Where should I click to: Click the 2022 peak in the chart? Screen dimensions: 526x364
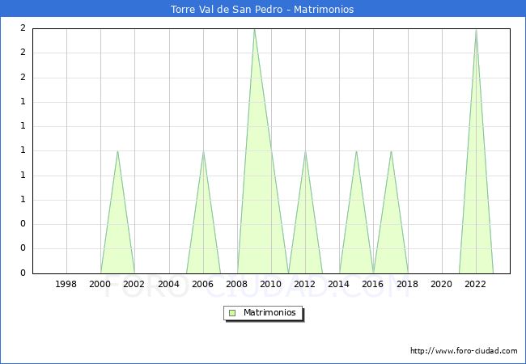pos(476,30)
